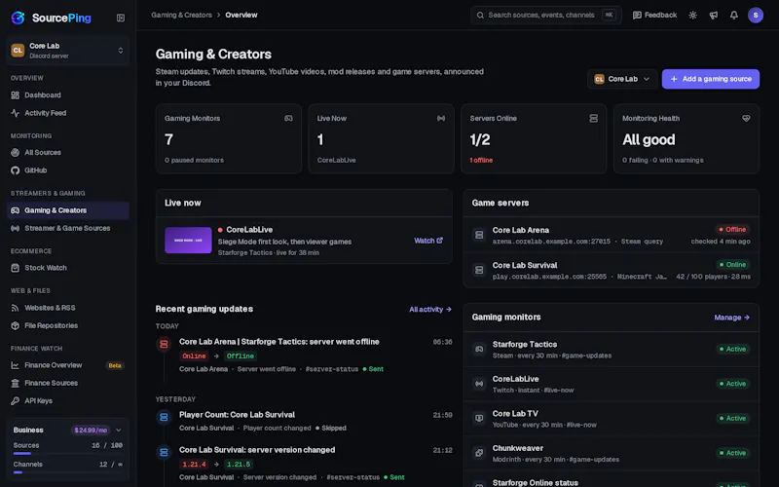Click Starforge Tactics Active status badge

tap(733, 350)
